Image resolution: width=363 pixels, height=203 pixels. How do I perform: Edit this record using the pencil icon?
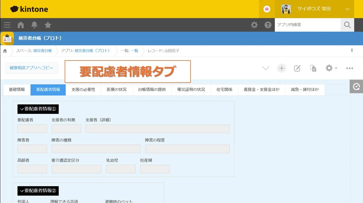point(297,68)
